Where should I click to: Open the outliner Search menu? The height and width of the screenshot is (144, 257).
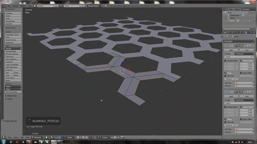click(237, 10)
